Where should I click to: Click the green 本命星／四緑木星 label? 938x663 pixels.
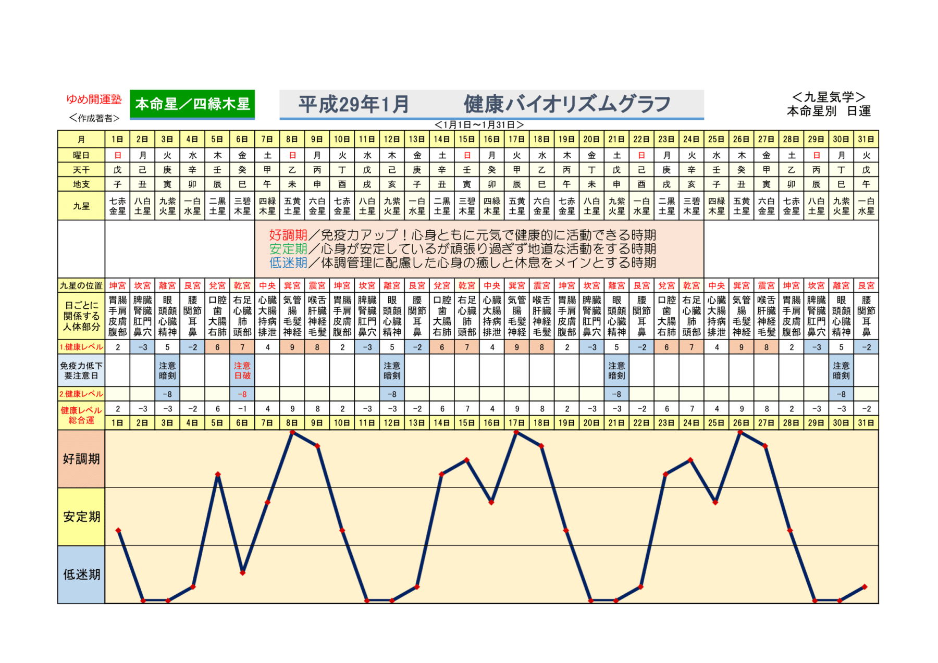192,104
